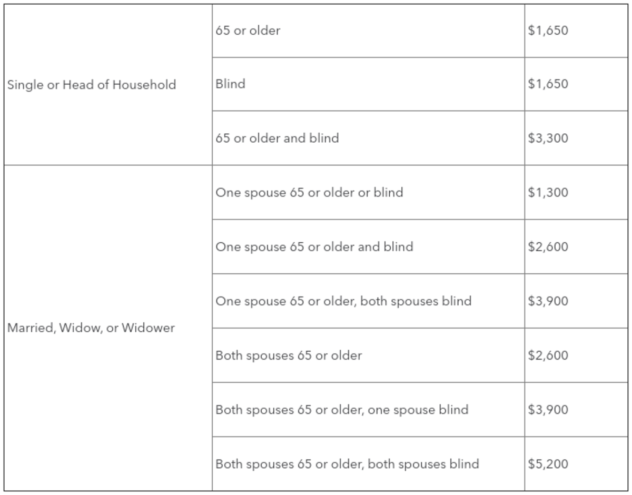
Task: Click "One spouse 65 or older and blind"
Action: pyautogui.click(x=314, y=246)
